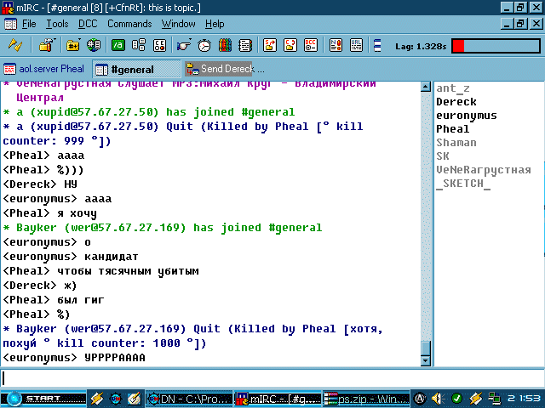The width and height of the screenshot is (545, 408).
Task: Click the DCC Send toolbar icon
Action: (x=270, y=45)
